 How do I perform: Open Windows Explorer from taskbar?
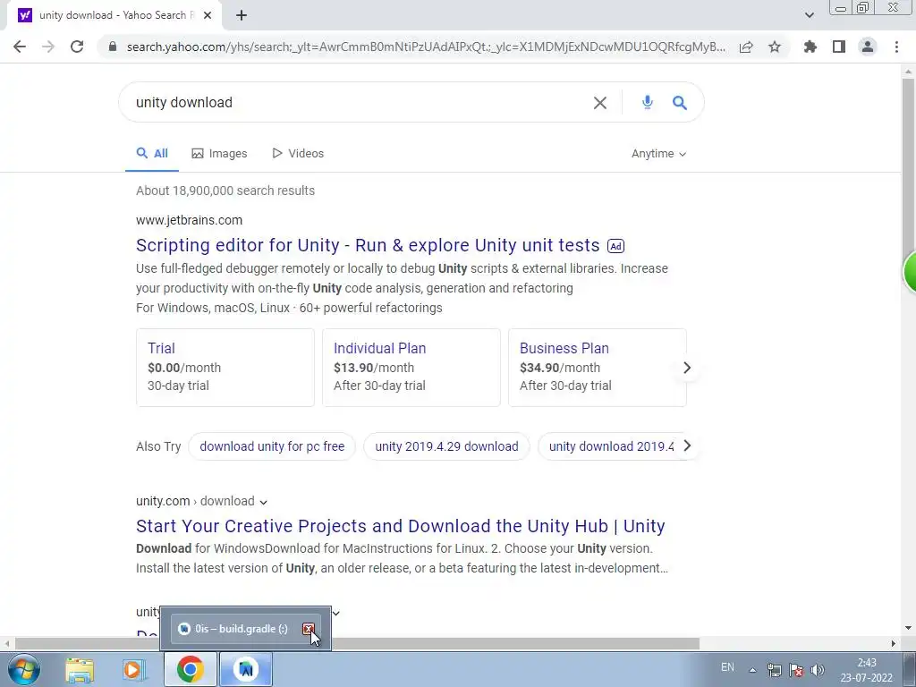(x=80, y=669)
